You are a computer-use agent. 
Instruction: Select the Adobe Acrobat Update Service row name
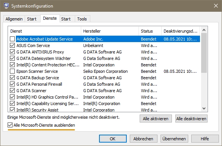coord(45,39)
